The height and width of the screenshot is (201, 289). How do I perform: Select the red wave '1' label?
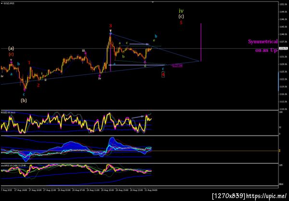click(x=29, y=63)
